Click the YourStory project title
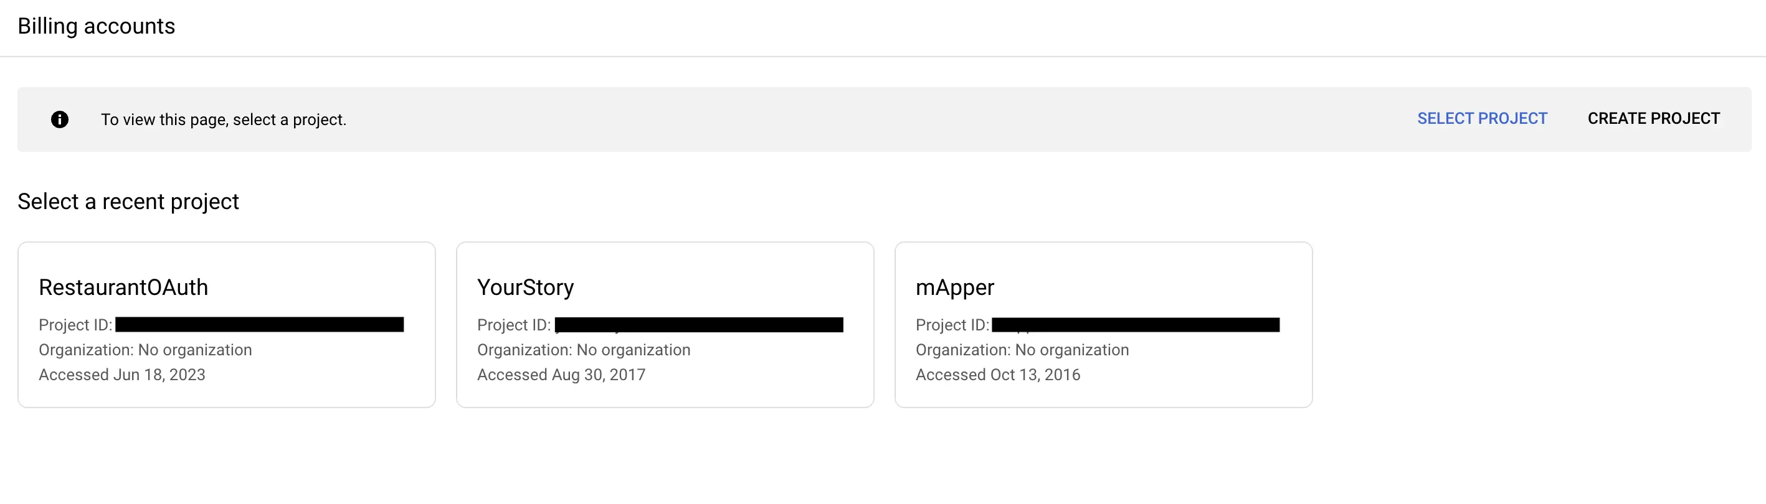This screenshot has width=1766, height=504. point(525,287)
